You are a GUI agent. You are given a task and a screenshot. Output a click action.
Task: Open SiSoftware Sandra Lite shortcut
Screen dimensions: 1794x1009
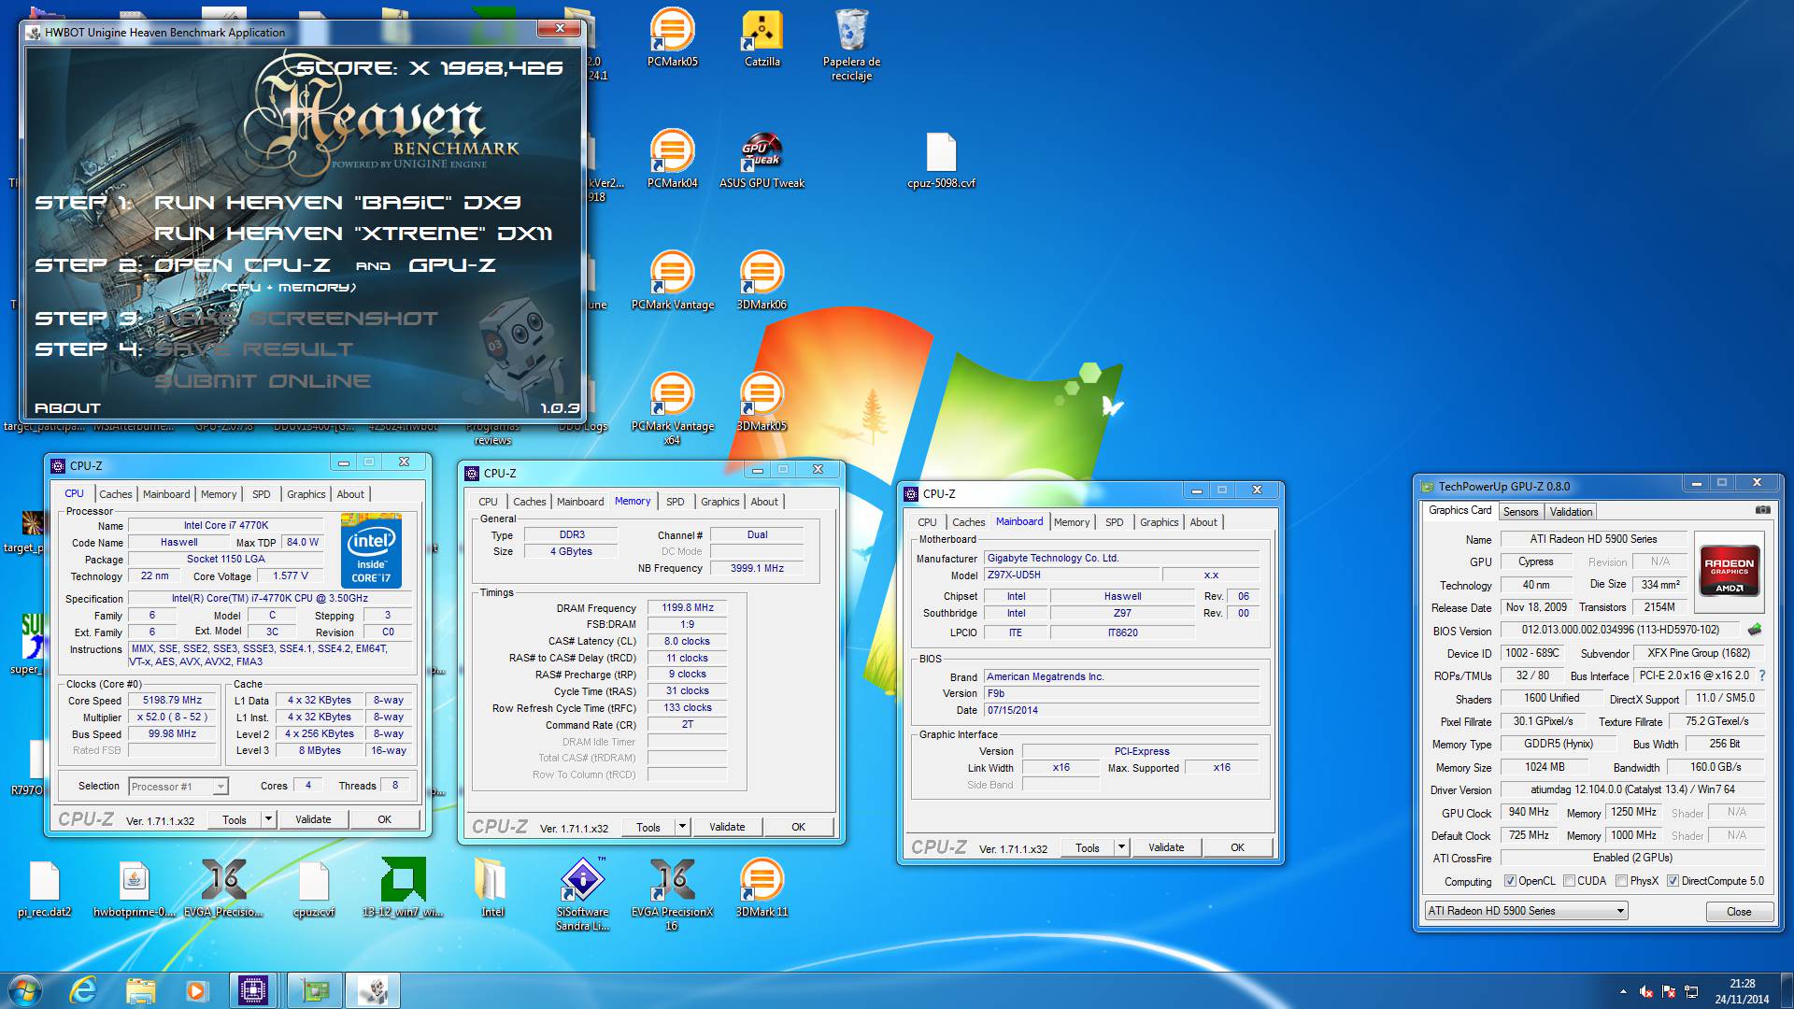point(582,894)
